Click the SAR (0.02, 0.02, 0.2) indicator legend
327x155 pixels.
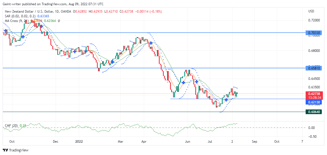(x=21, y=16)
